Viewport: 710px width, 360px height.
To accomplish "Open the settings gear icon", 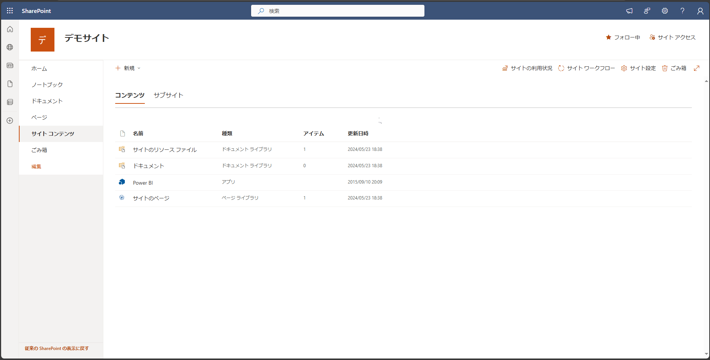I will tap(664, 11).
